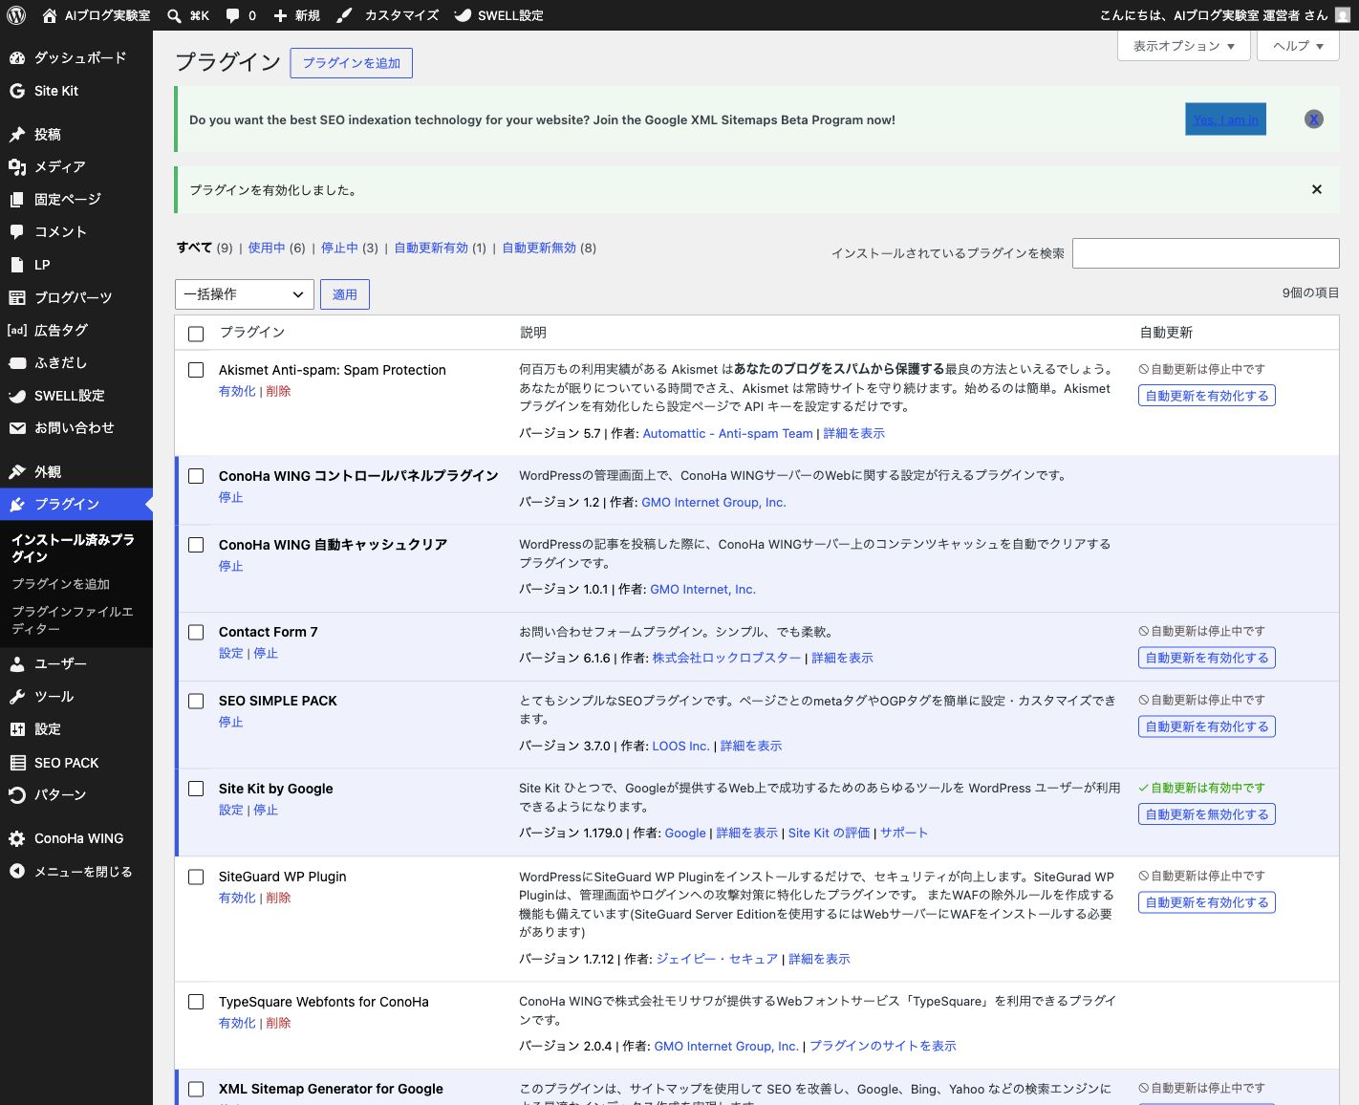
Task: Dismiss the プラグインを有効化しました notice
Action: [x=1317, y=189]
